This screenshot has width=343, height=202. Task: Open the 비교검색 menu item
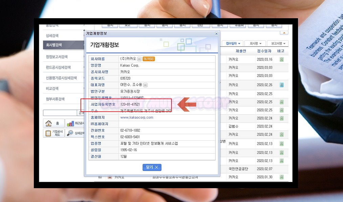click(52, 88)
